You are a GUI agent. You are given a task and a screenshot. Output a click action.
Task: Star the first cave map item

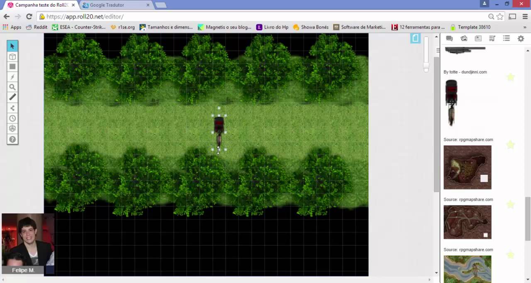pos(510,145)
